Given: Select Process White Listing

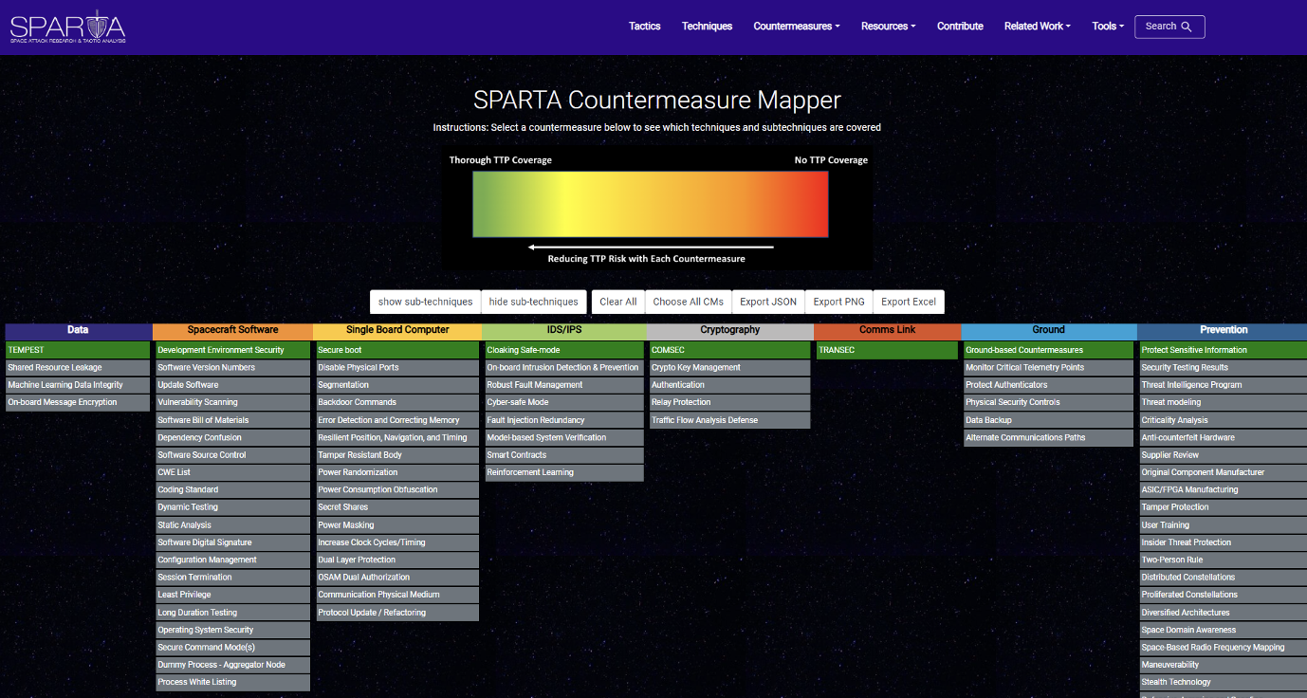Looking at the screenshot, I should pos(233,682).
